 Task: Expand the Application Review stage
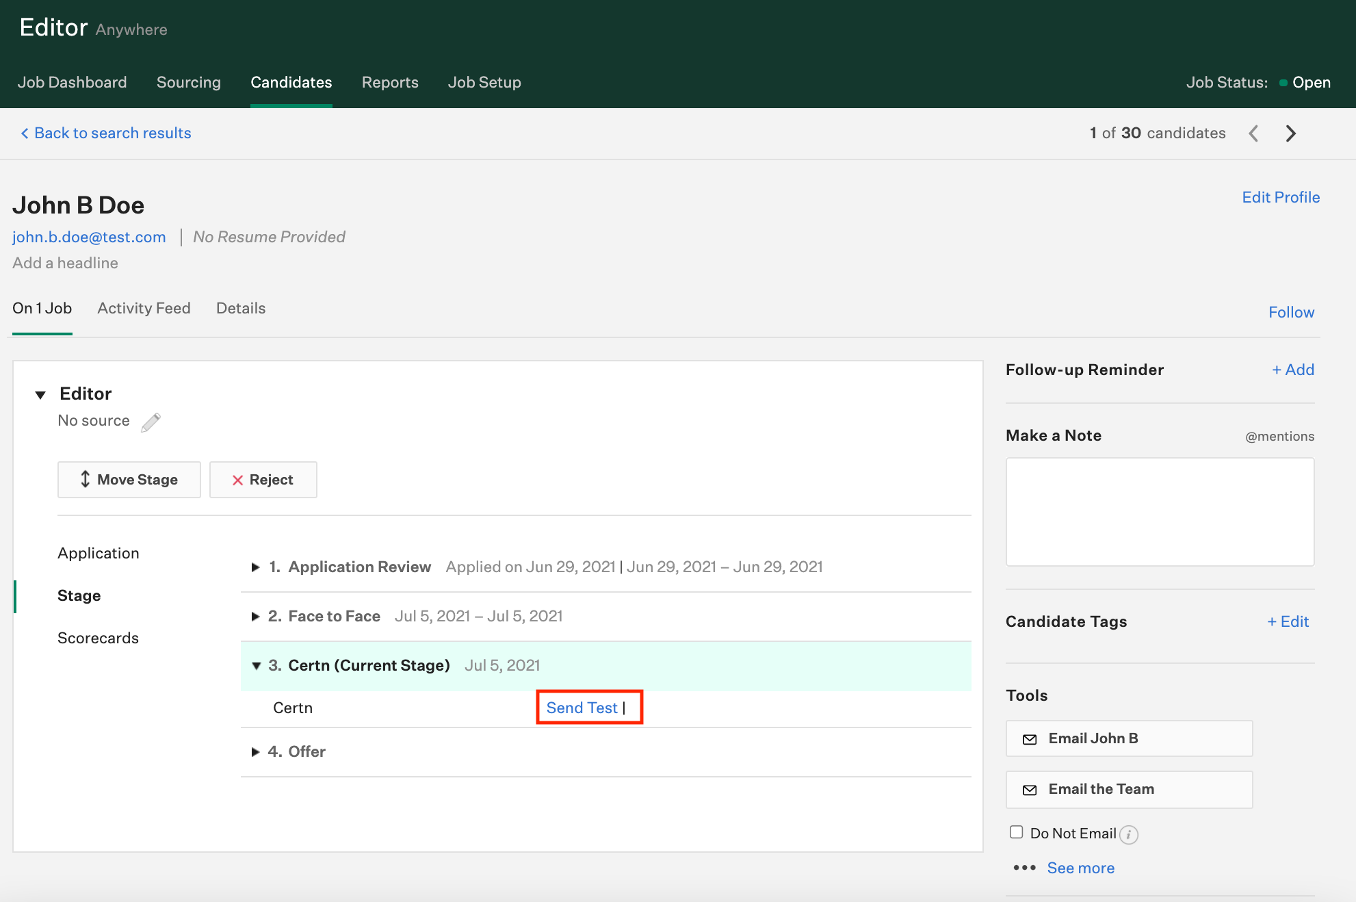pyautogui.click(x=255, y=567)
